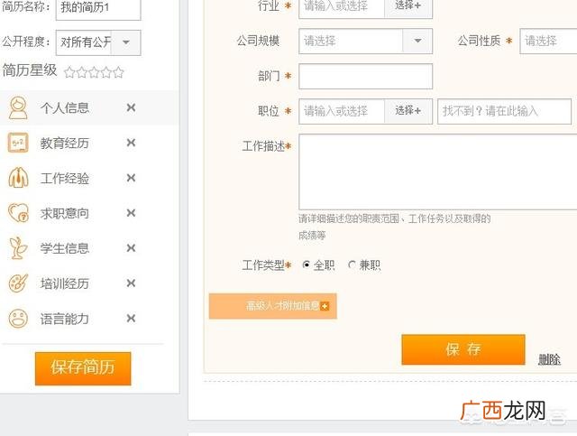Click the 保存简历 button
The image size is (577, 436).
pyautogui.click(x=83, y=368)
